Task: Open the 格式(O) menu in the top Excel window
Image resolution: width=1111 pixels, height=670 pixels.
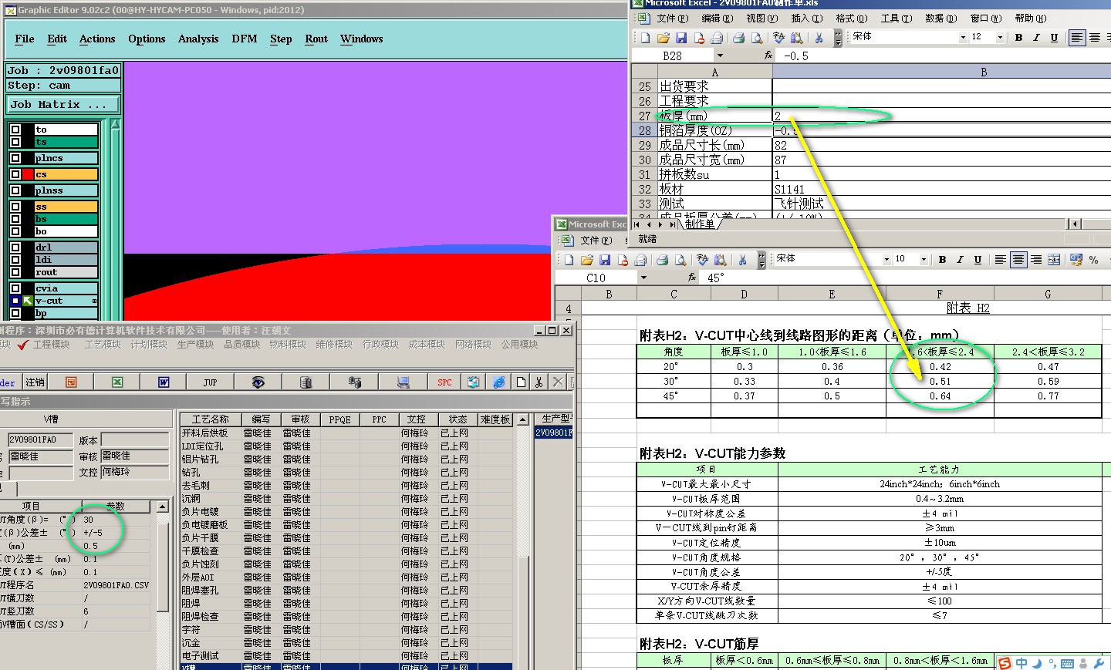Action: pos(852,19)
